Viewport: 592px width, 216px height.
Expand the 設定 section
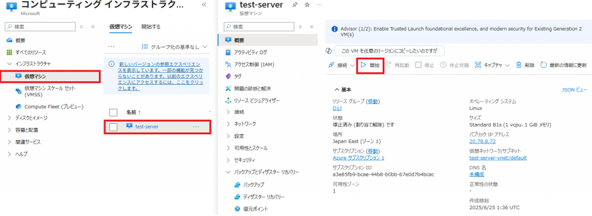pos(228,136)
